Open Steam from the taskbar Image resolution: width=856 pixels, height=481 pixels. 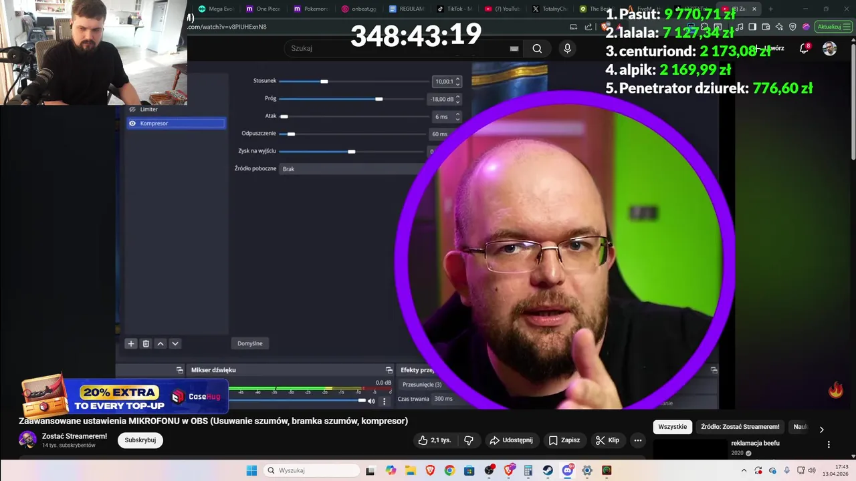548,470
